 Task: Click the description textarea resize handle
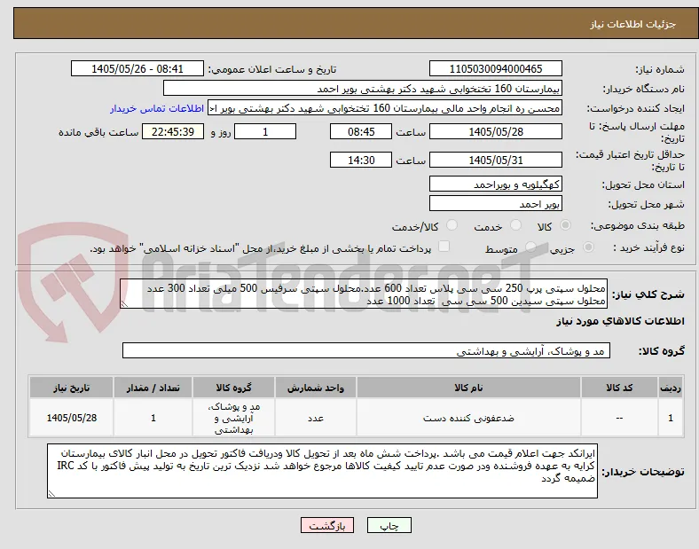[124, 304]
